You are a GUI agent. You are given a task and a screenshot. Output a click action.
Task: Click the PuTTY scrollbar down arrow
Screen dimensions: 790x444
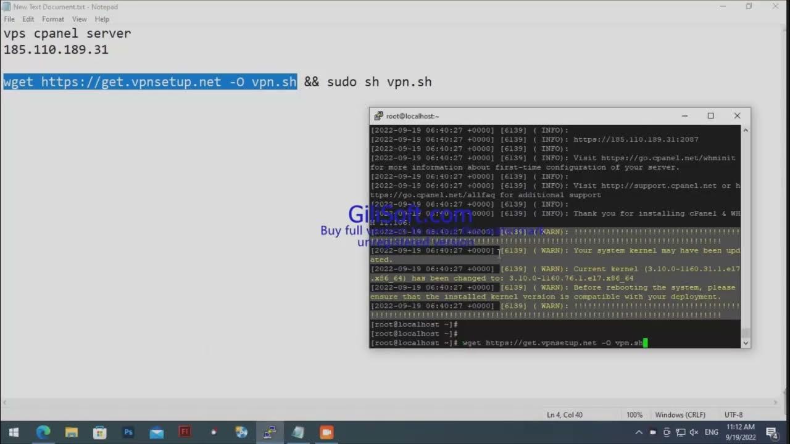pos(746,343)
